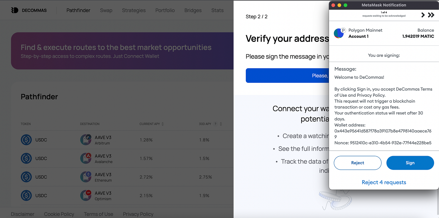Open the Terms of Use link
This screenshot has width=439, height=218.
(x=99, y=214)
